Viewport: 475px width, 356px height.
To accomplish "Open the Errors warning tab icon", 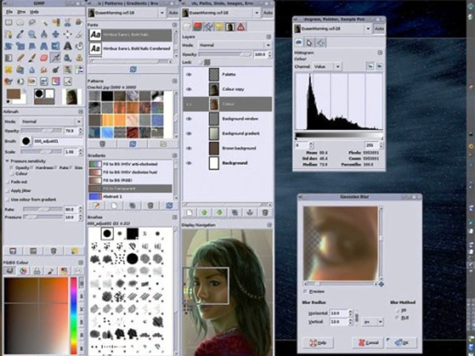I will [x=241, y=27].
